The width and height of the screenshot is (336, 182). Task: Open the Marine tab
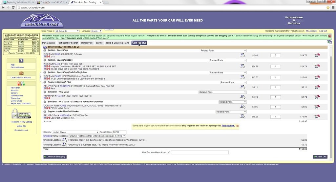(x=99, y=43)
